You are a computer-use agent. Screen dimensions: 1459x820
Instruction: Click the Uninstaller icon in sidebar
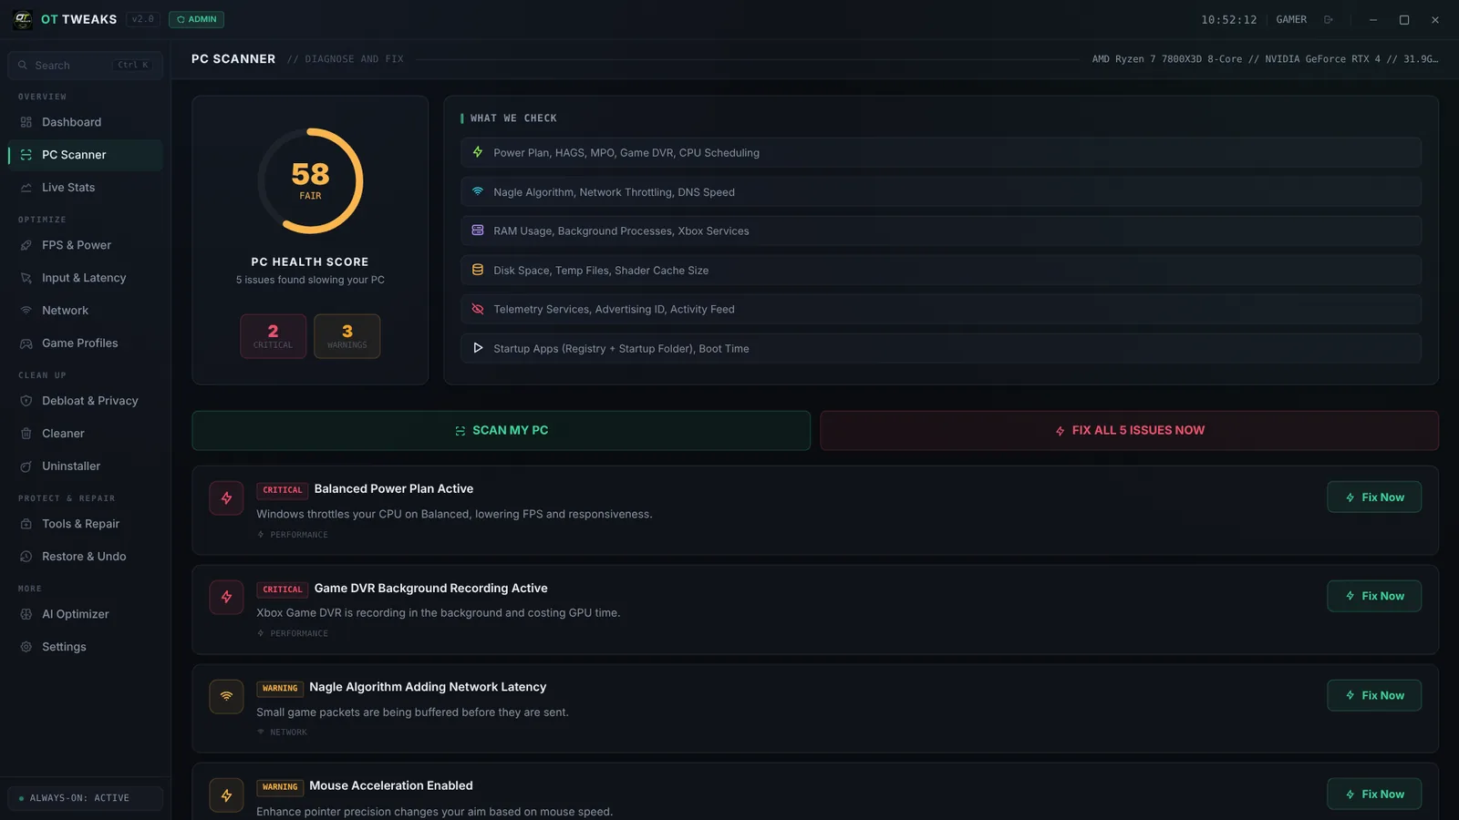(26, 466)
